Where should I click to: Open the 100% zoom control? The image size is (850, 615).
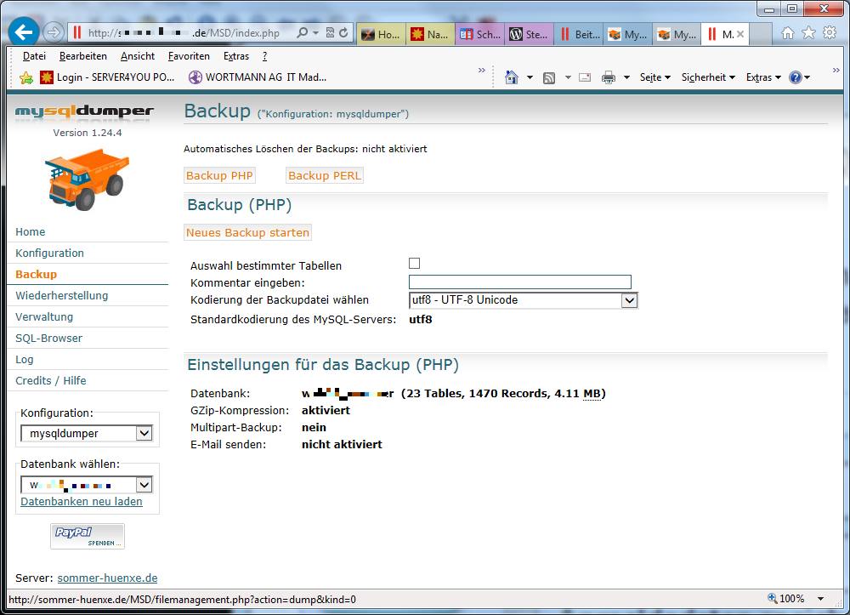pos(791,598)
